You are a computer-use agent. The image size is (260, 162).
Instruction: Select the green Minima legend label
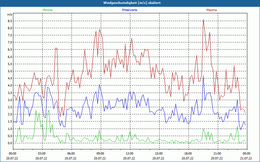(47, 10)
